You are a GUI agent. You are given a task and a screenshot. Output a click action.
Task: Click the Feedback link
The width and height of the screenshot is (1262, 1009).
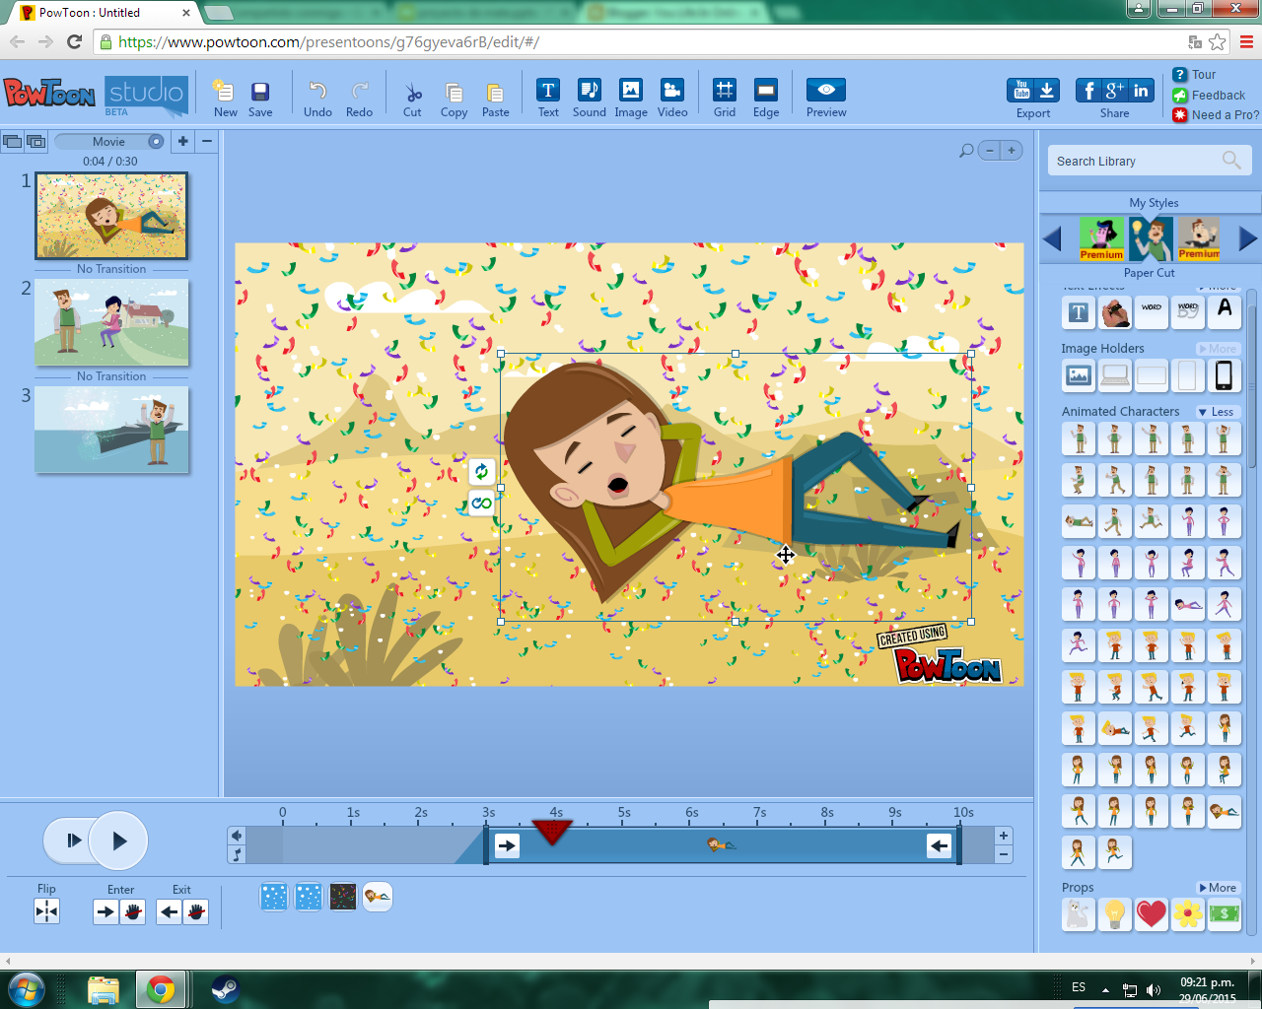pyautogui.click(x=1218, y=96)
